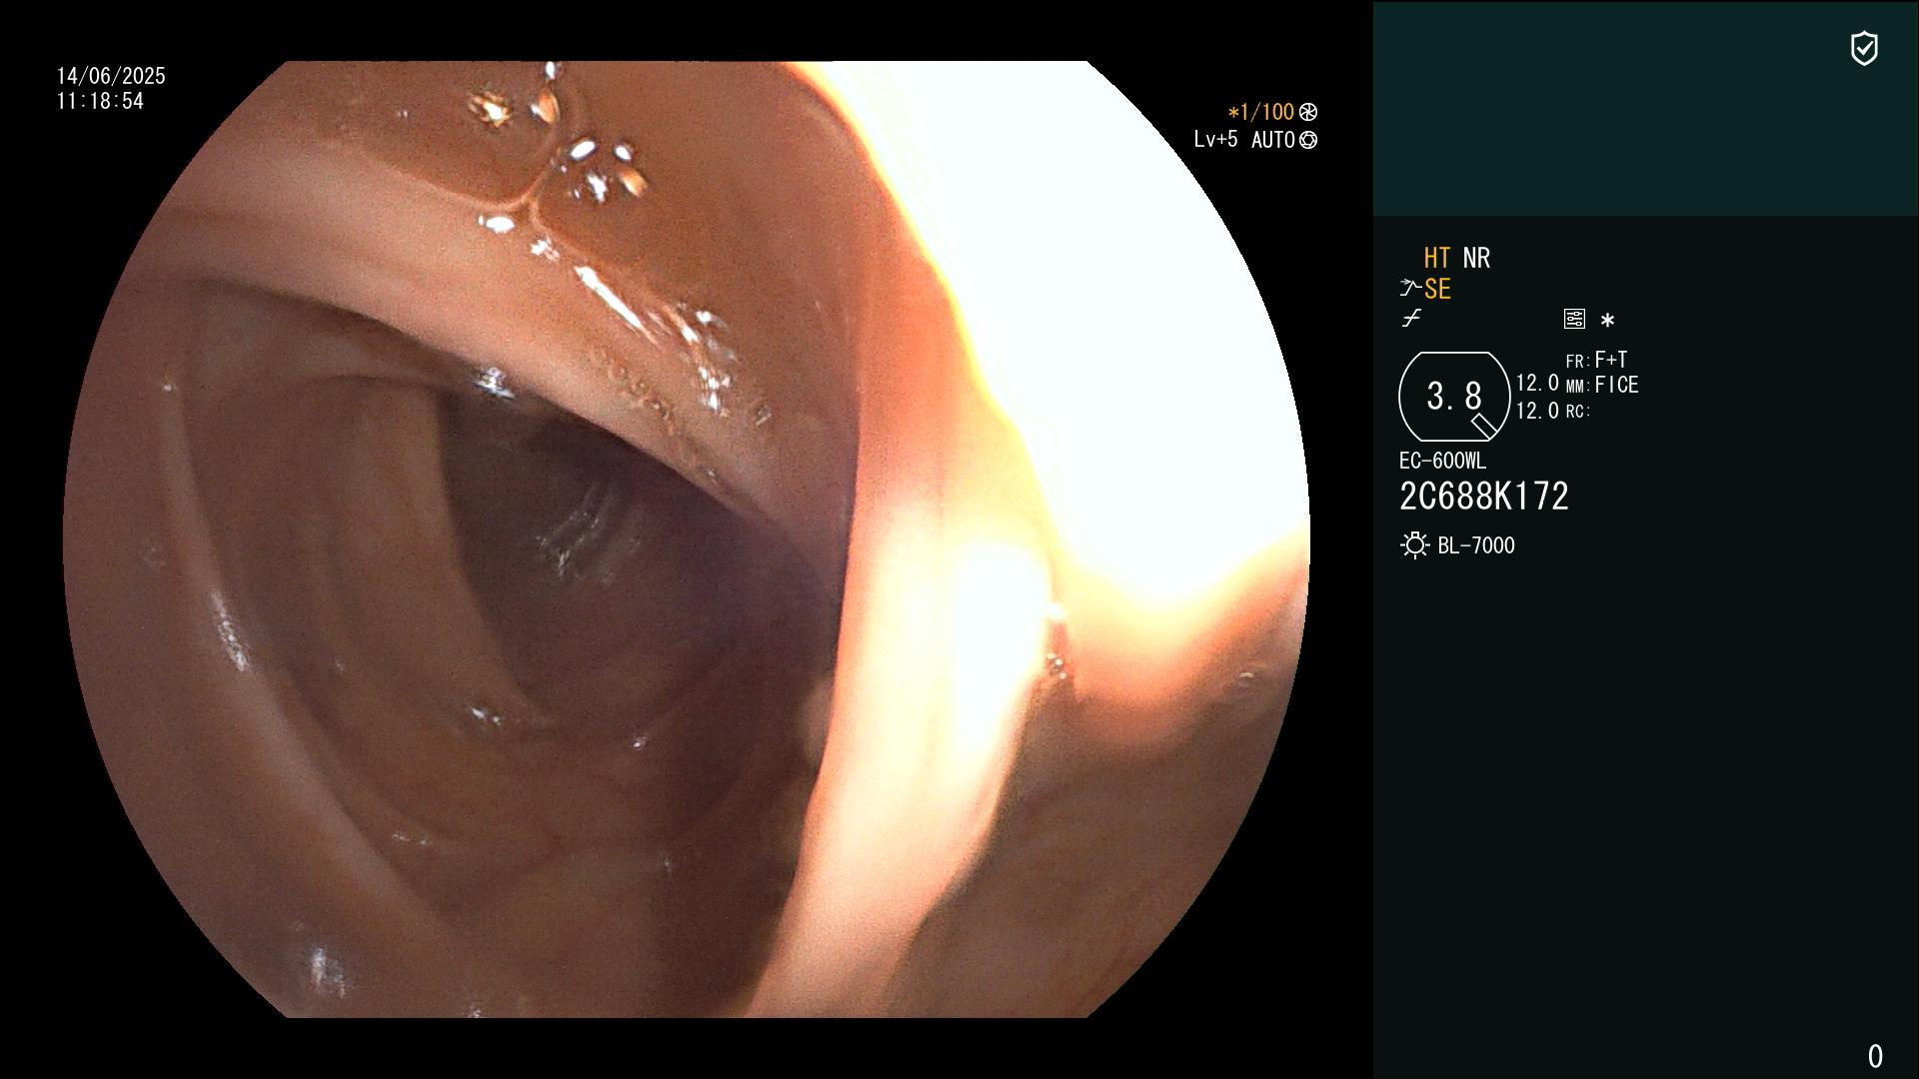1919x1079 pixels.
Task: Click the shield checkmark status icon
Action: (1864, 48)
